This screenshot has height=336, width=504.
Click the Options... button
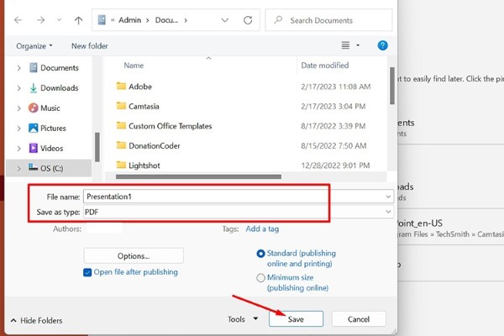[134, 255]
